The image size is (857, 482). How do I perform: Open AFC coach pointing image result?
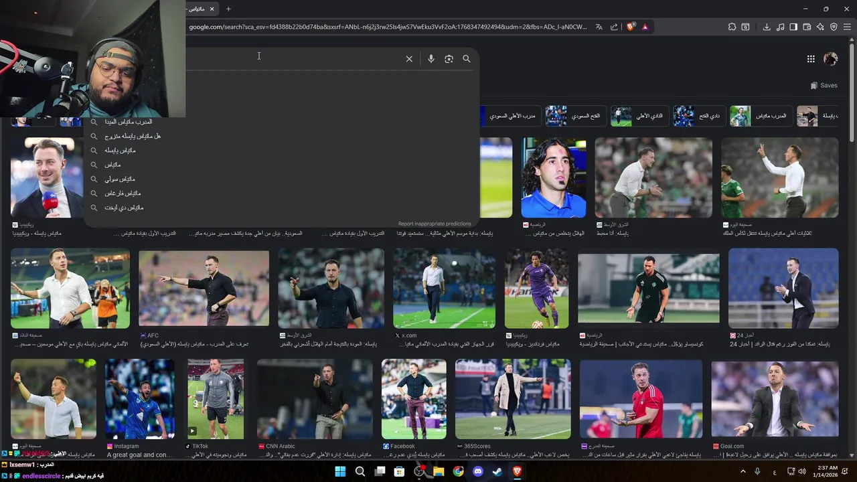click(204, 289)
